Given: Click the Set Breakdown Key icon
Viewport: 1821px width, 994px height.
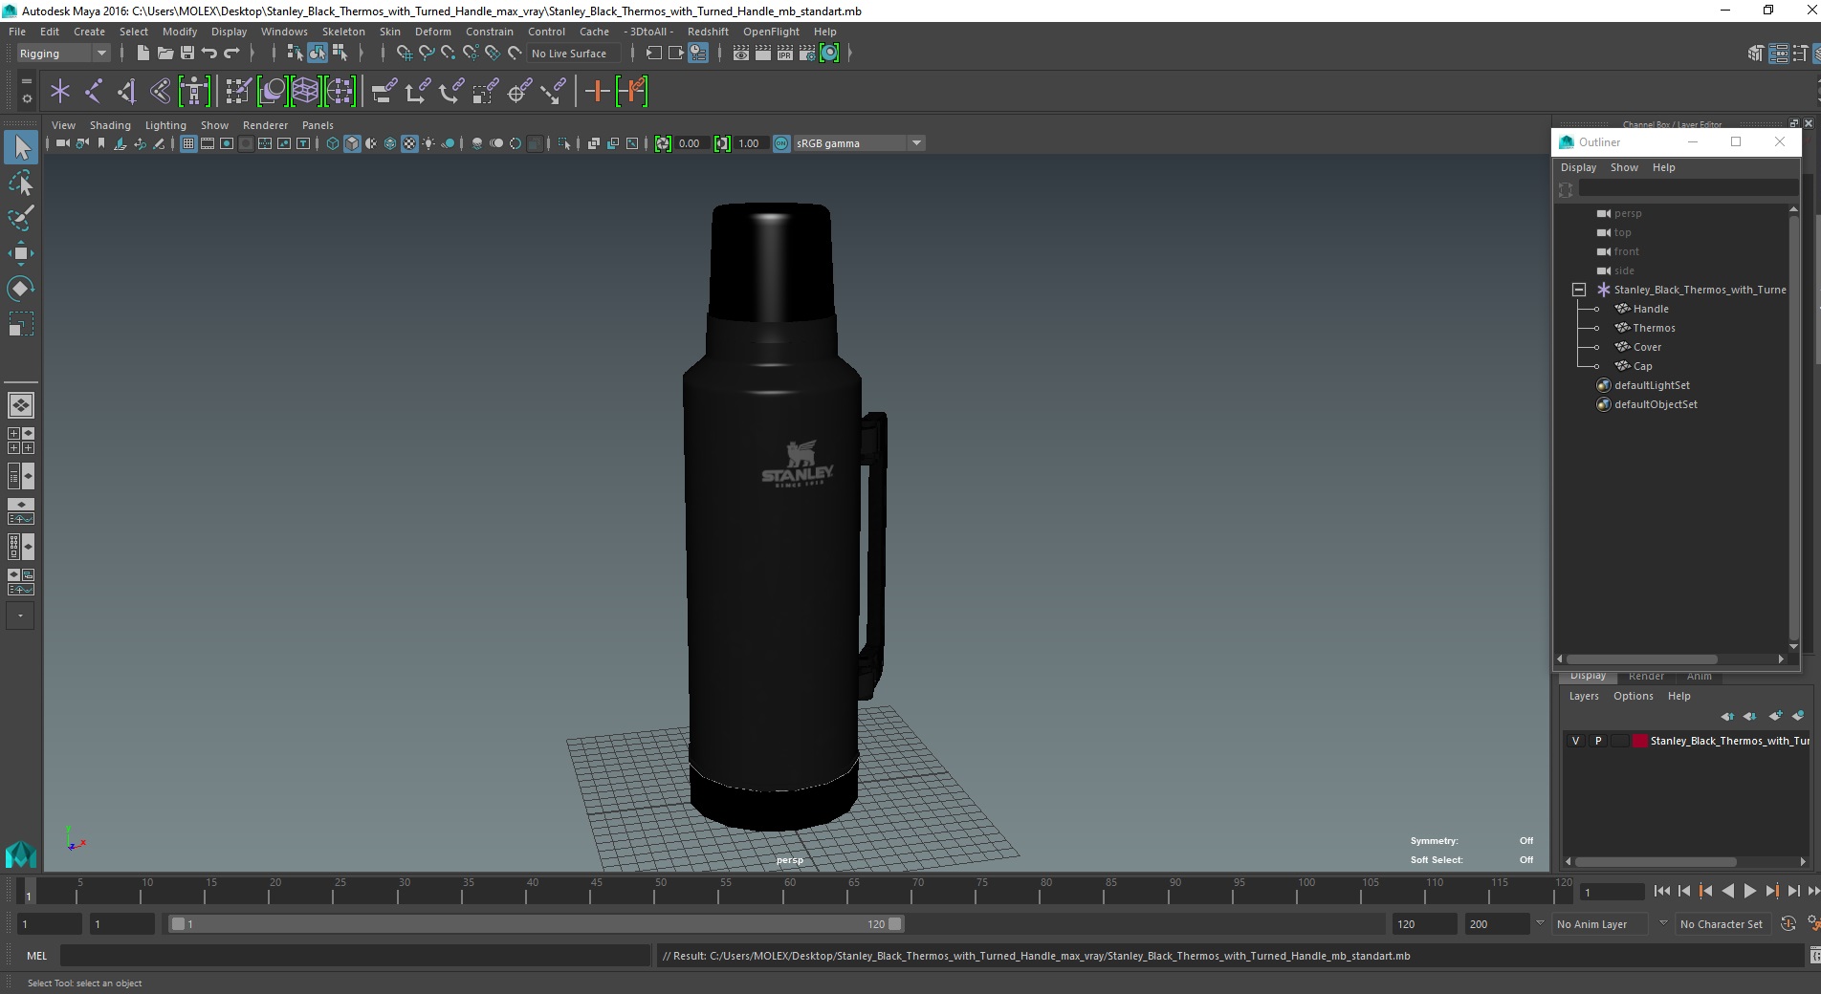Looking at the screenshot, I should click(631, 92).
